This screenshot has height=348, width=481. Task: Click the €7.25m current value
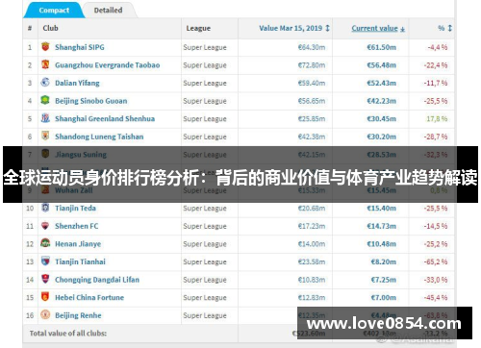383,280
